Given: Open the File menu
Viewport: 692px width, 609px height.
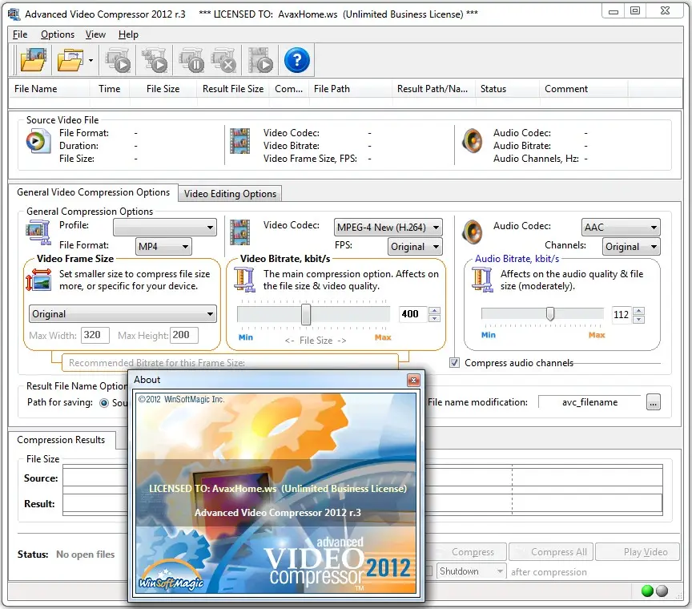Looking at the screenshot, I should point(20,34).
